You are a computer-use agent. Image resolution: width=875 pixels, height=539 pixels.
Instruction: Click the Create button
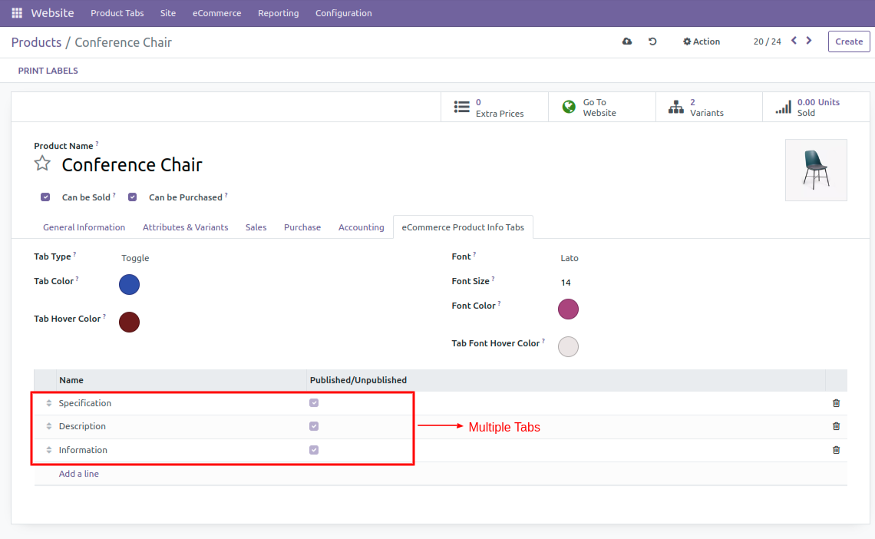(x=849, y=41)
